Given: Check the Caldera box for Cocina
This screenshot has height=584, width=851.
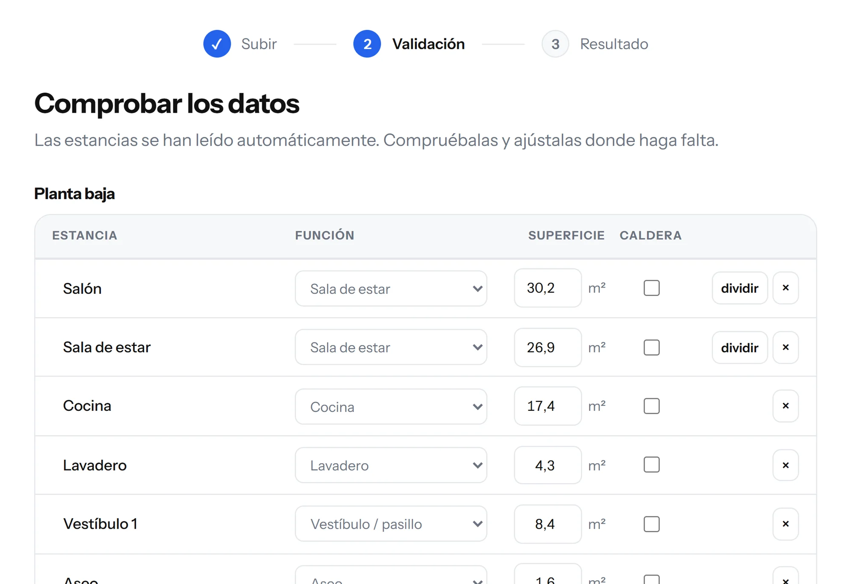Looking at the screenshot, I should point(651,406).
